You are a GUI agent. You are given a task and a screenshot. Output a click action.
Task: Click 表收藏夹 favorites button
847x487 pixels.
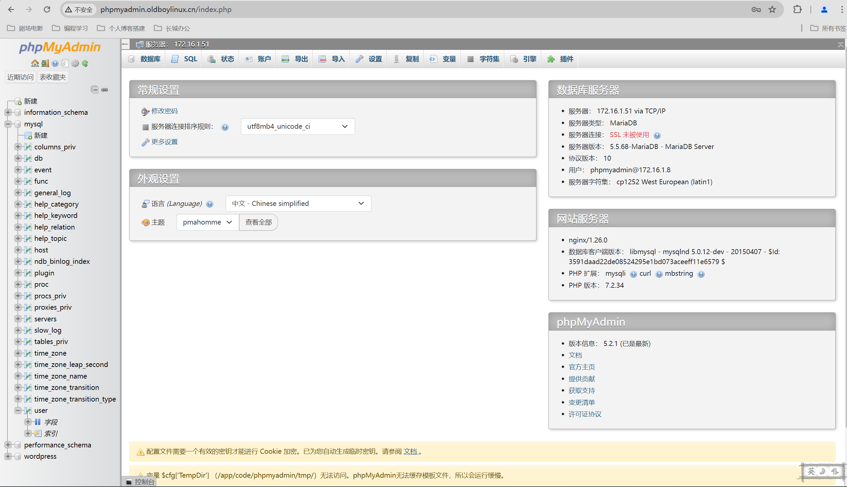[53, 77]
